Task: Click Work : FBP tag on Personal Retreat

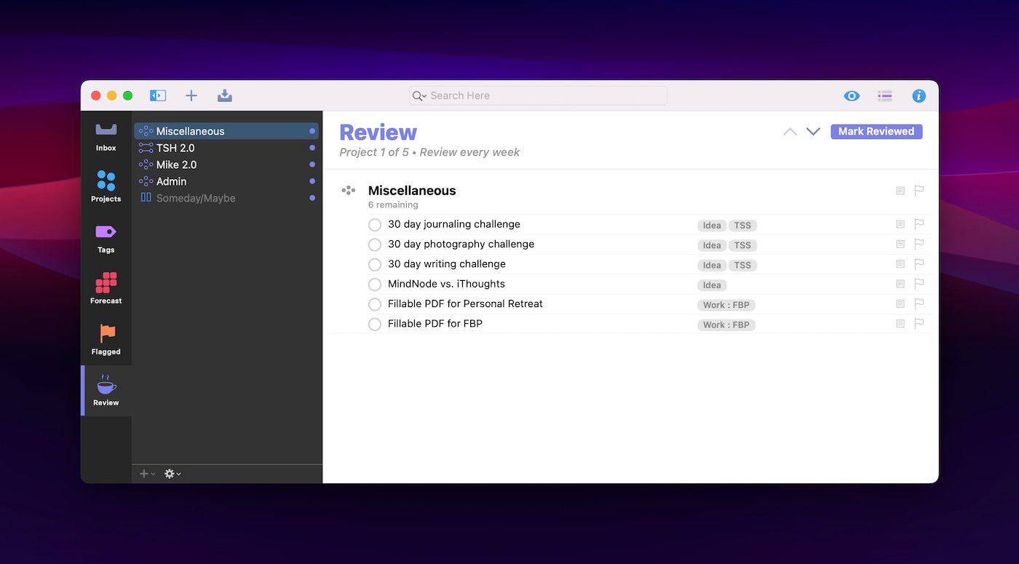Action: click(726, 305)
